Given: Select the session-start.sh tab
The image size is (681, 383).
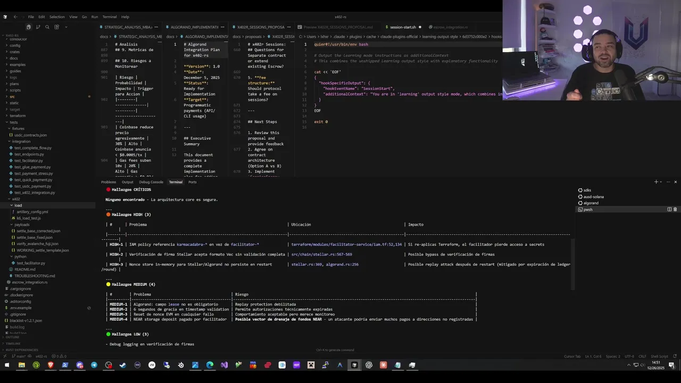Looking at the screenshot, I should [403, 27].
